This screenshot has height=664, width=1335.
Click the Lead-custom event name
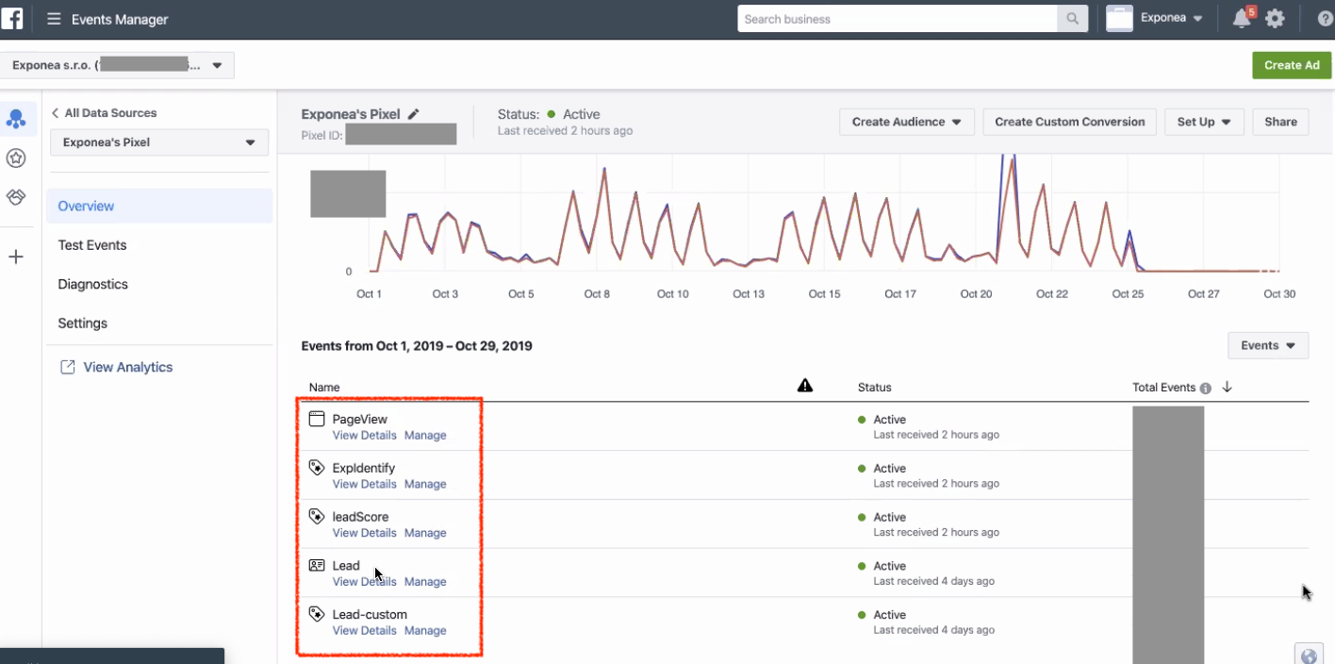370,614
